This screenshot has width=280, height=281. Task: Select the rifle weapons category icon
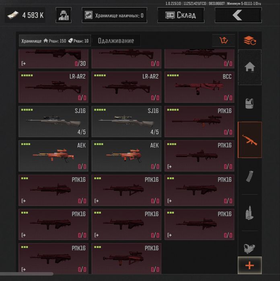click(250, 140)
